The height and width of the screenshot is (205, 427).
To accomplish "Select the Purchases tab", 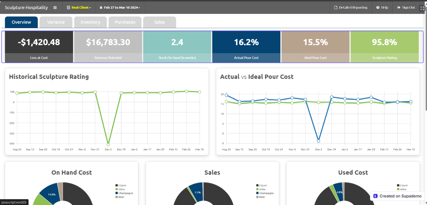I will [x=125, y=22].
